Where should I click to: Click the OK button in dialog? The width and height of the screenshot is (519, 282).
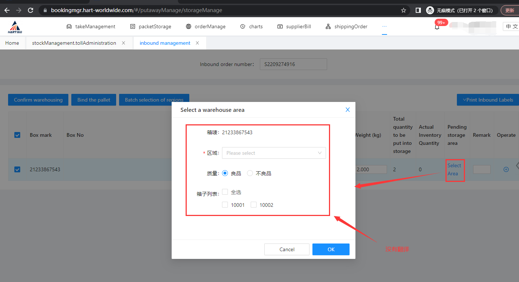(331, 249)
